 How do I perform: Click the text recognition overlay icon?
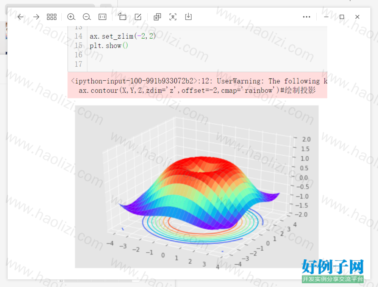point(157,17)
